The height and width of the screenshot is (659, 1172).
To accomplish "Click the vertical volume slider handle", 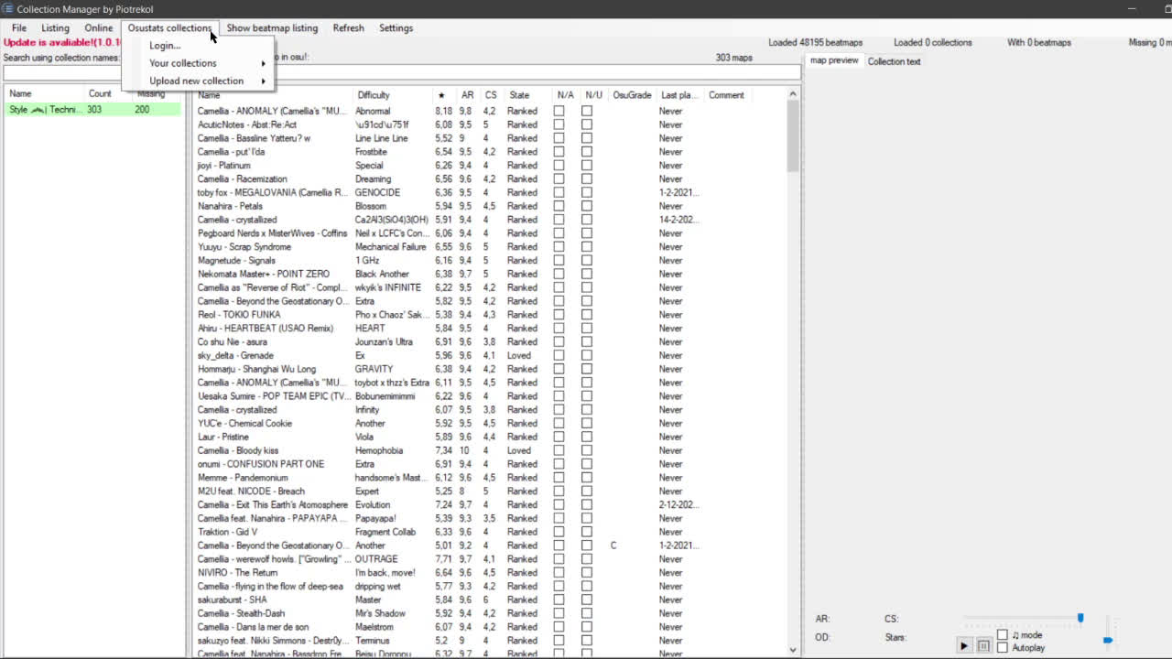I will click(1108, 640).
